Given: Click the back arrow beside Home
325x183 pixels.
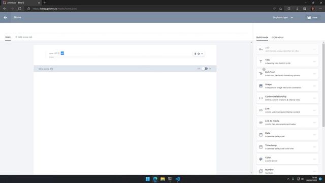Looking at the screenshot, I should (x=6, y=17).
